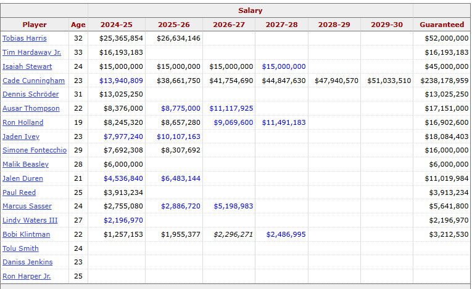
Task: Click Jalen Duren's $4,536,840 salary
Action: coord(123,178)
